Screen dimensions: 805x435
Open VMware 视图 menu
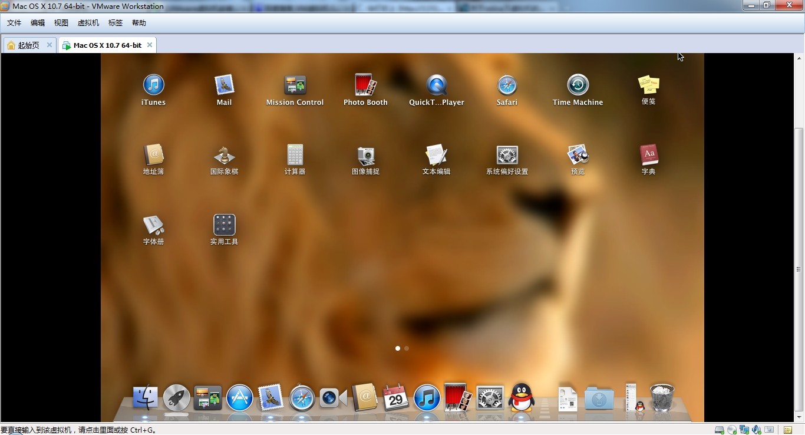pos(61,23)
